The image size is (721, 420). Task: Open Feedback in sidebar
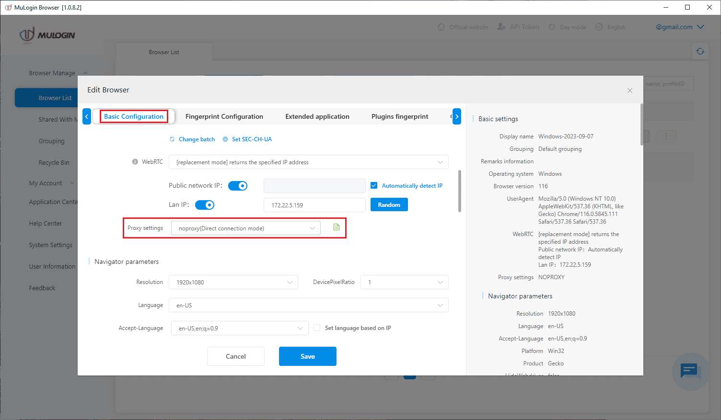click(x=42, y=288)
